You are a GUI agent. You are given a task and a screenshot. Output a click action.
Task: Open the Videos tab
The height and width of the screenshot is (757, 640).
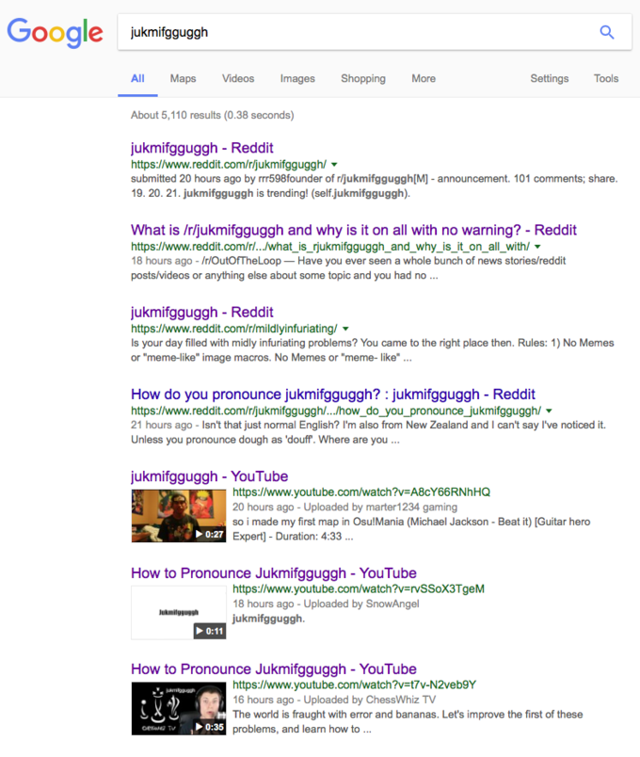[238, 78]
